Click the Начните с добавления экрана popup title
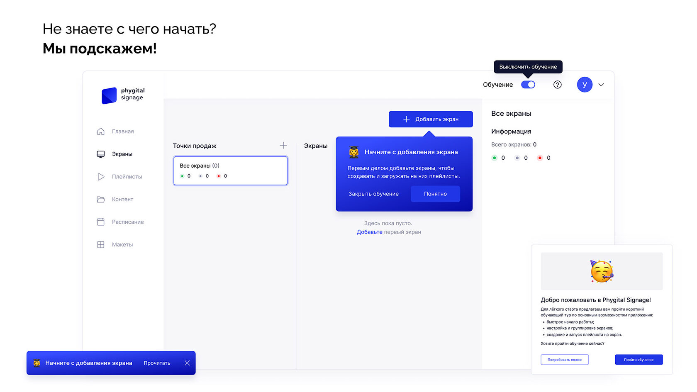This screenshot has width=697, height=392. click(x=411, y=152)
